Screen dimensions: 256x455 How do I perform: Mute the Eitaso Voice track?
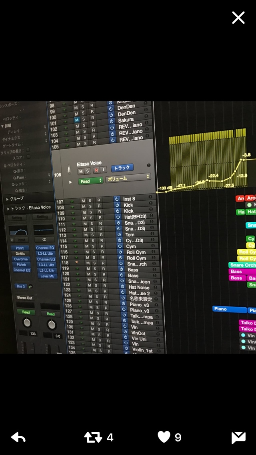pyautogui.click(x=80, y=171)
